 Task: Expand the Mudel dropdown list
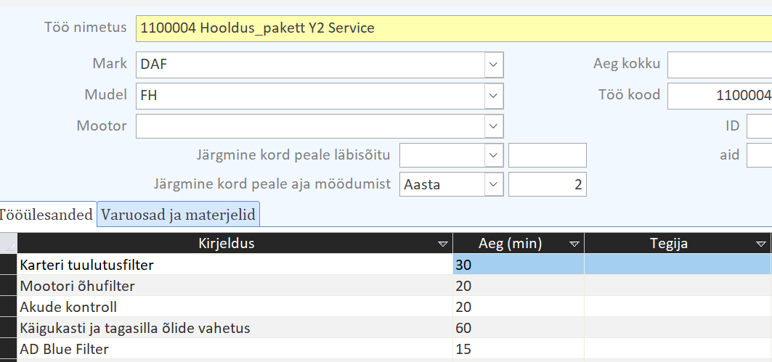[494, 96]
